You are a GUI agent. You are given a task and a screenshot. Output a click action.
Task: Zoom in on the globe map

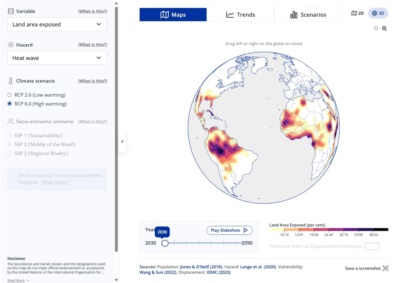point(385,28)
